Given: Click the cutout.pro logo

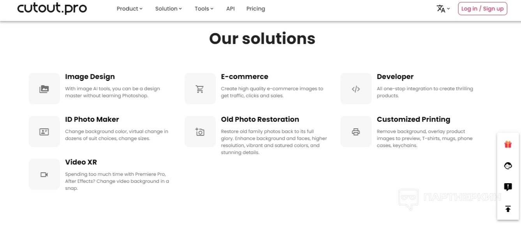Looking at the screenshot, I should point(52,8).
